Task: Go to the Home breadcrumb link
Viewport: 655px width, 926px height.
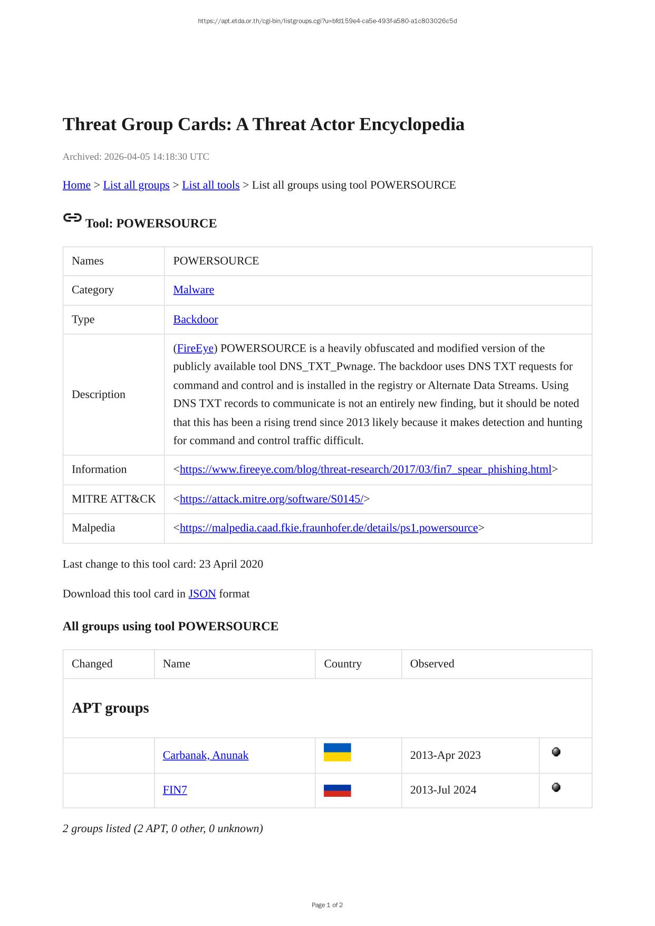Action: point(76,185)
